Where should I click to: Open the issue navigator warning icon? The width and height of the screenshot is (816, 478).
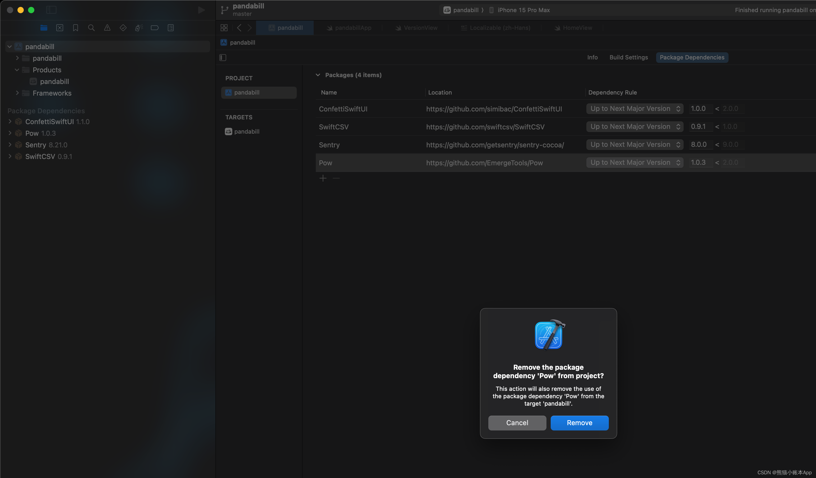click(107, 28)
